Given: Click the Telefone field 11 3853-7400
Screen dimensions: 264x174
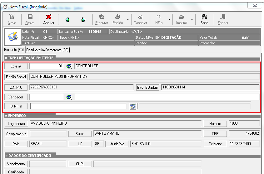Looking at the screenshot, I should point(244,144).
